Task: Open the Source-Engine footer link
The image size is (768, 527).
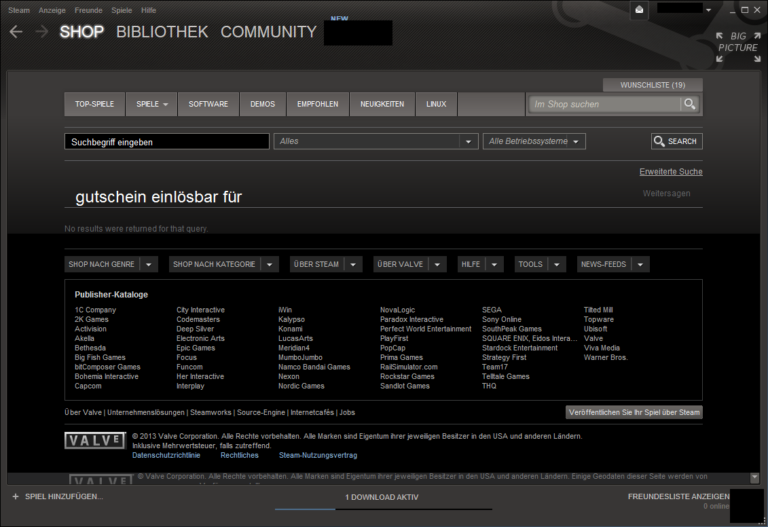Action: coord(261,412)
